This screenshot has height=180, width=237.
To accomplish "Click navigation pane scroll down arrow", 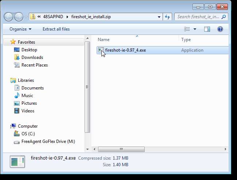I will [88, 149].
